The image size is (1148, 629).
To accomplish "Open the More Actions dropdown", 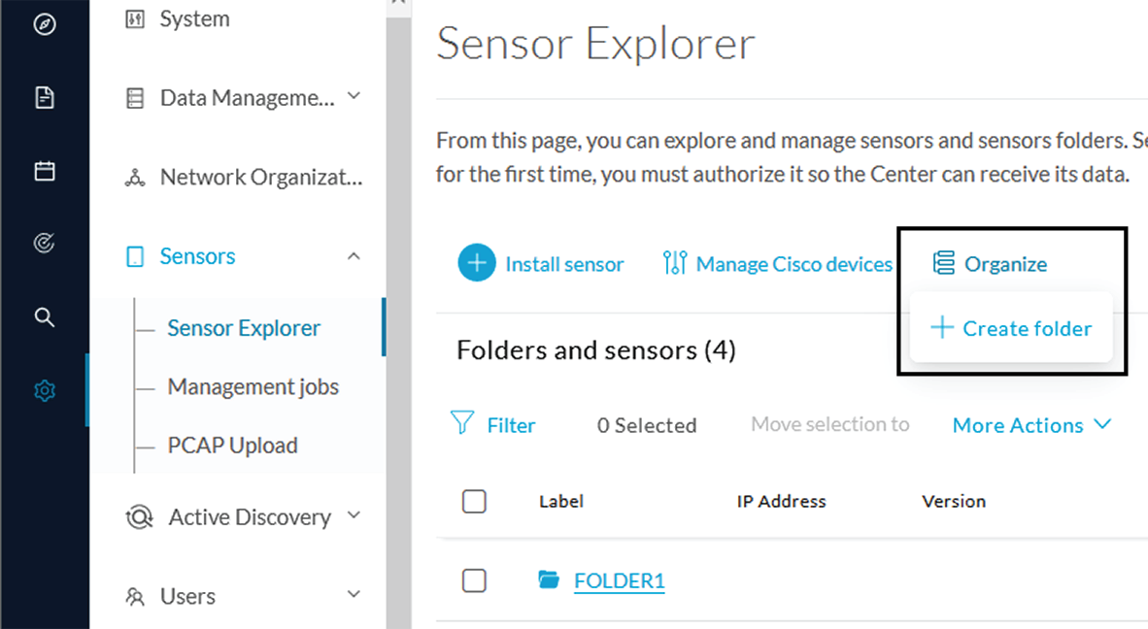I will pos(1031,425).
